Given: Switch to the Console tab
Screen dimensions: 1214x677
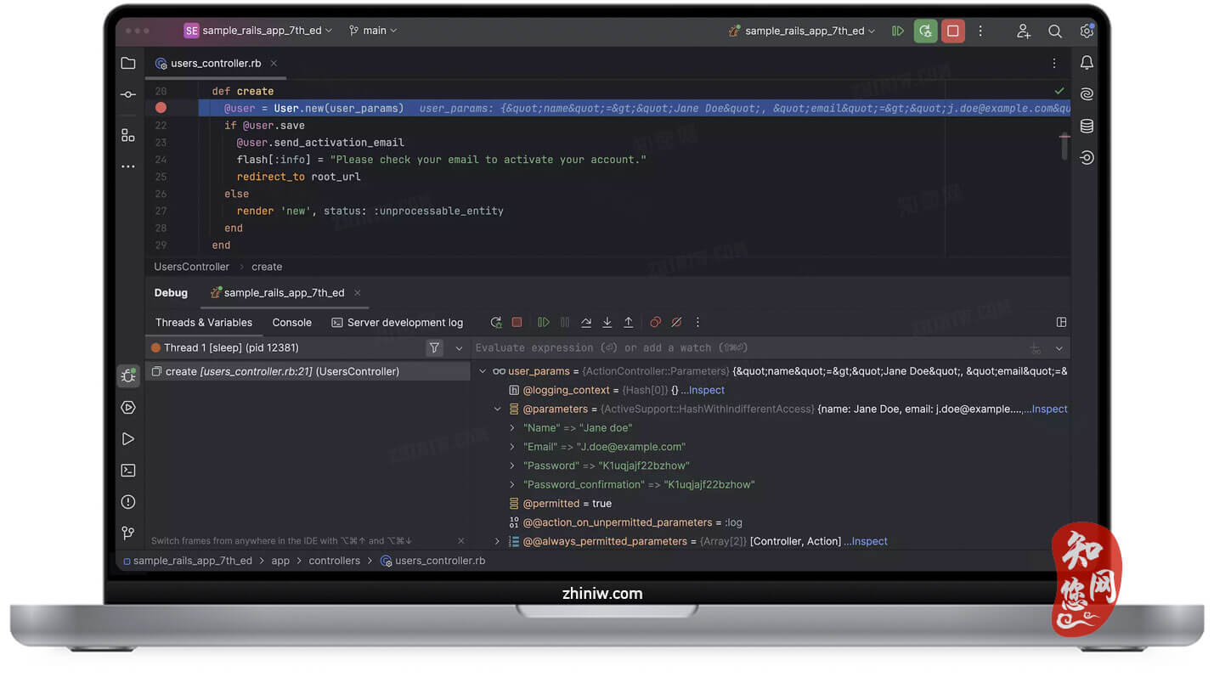Looking at the screenshot, I should (x=292, y=323).
